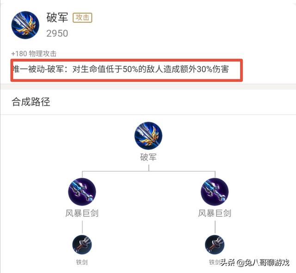Click the left 风暴巨剑 label
This screenshot has width=296, height=273.
82,213
